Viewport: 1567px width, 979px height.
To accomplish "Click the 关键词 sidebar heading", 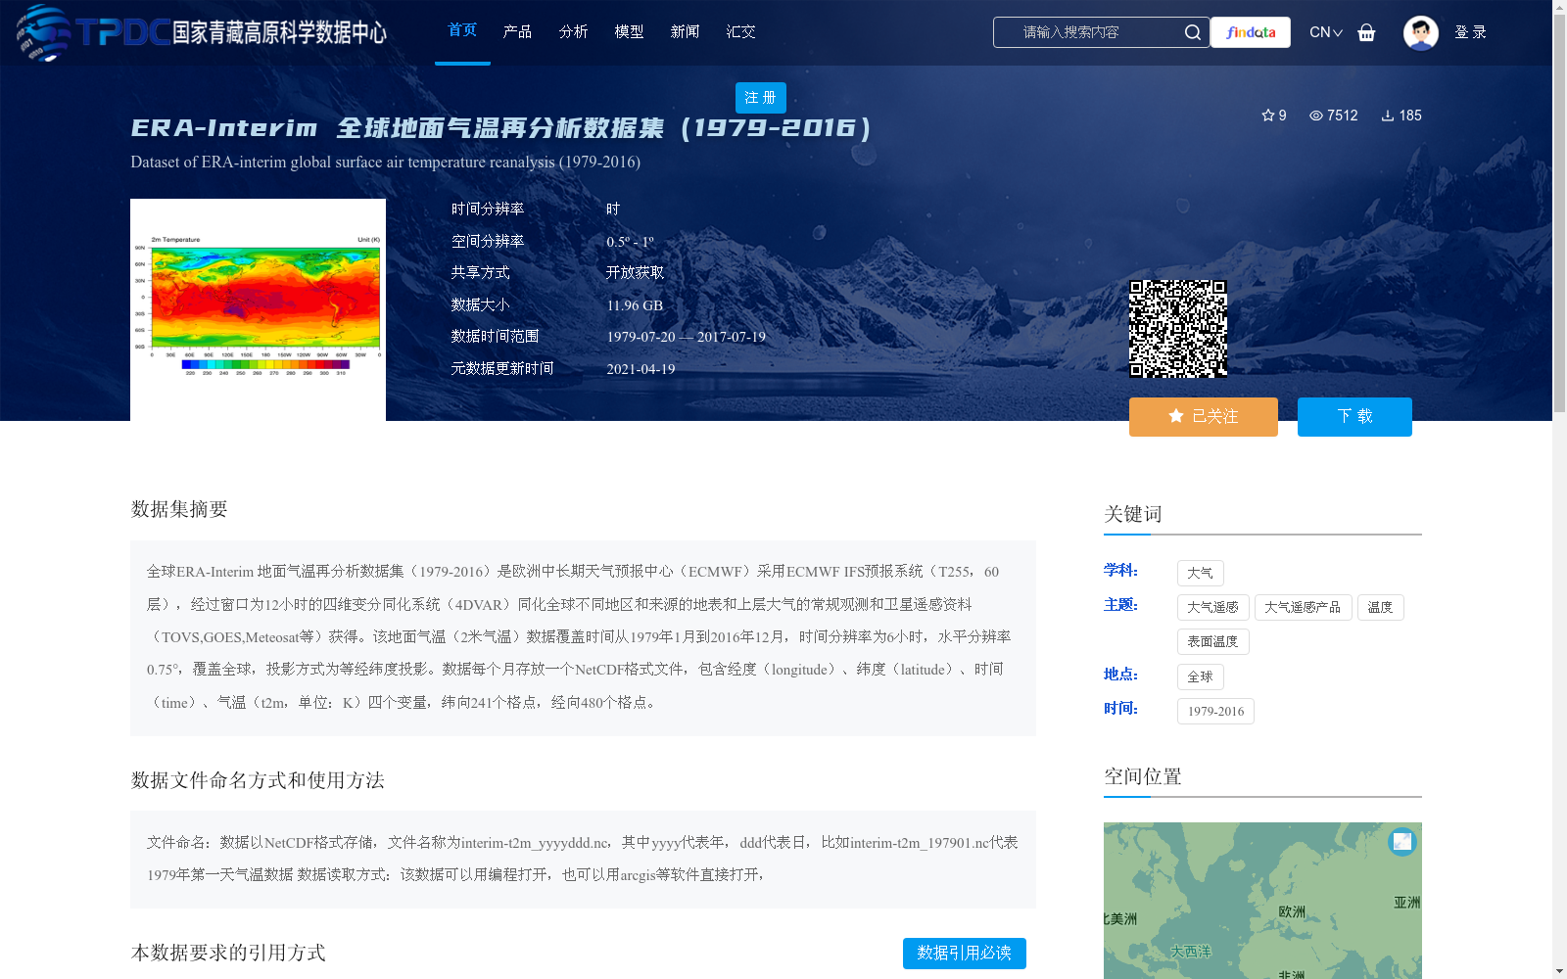I will (1133, 514).
